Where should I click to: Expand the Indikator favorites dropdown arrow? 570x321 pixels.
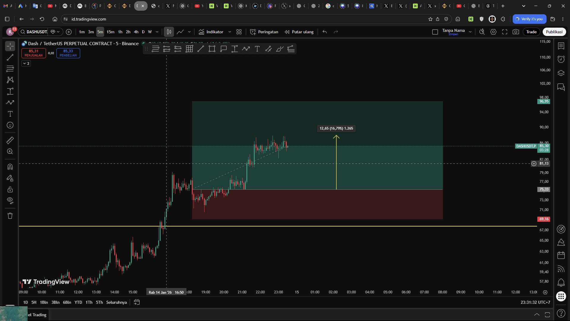pos(229,32)
